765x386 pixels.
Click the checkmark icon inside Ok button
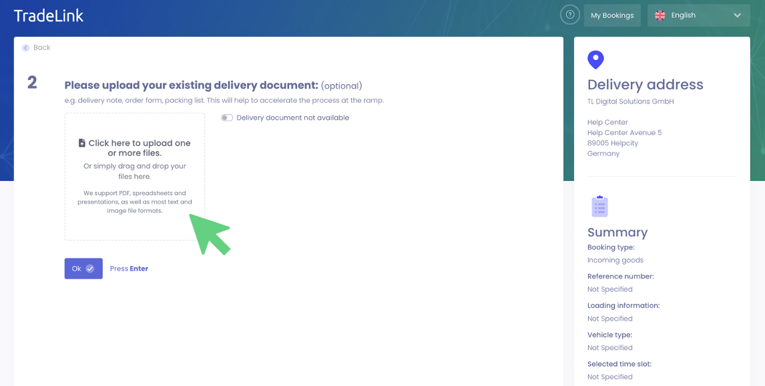pos(90,268)
